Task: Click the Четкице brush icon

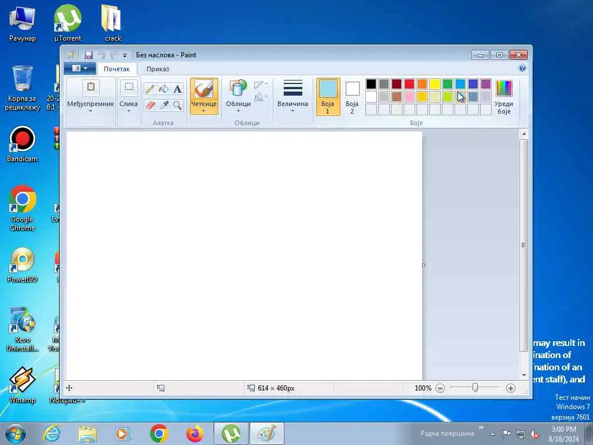Action: [204, 89]
